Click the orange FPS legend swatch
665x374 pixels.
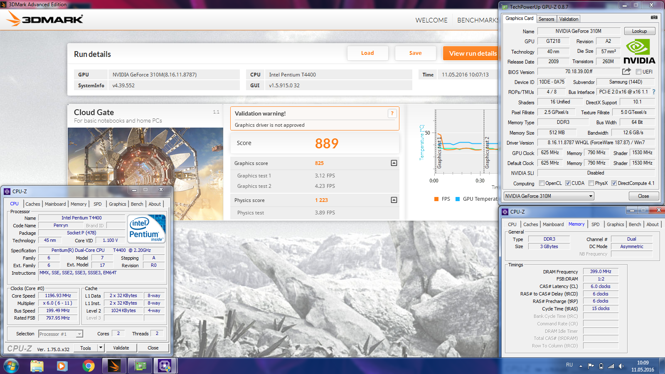(x=436, y=199)
